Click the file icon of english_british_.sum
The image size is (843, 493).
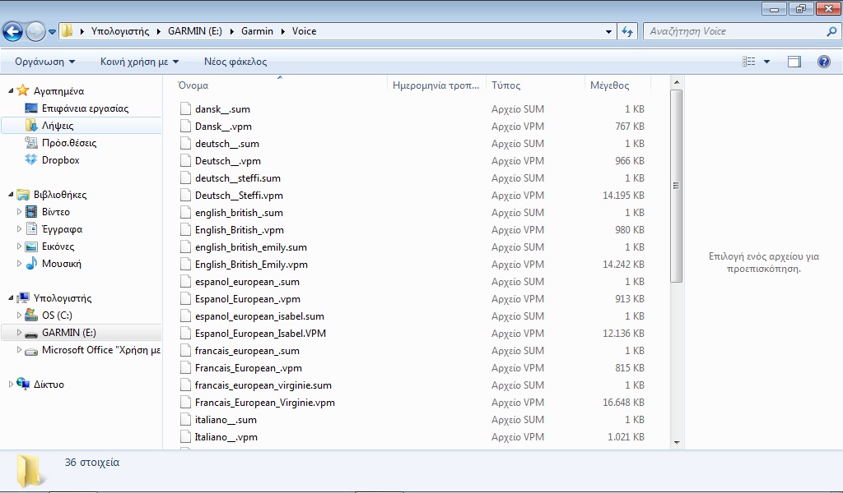coord(185,213)
